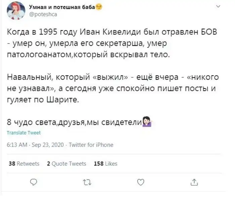Open the "Twitter for iPhone" source link
Viewport: 235px width, 201px height.
pyautogui.click(x=91, y=145)
